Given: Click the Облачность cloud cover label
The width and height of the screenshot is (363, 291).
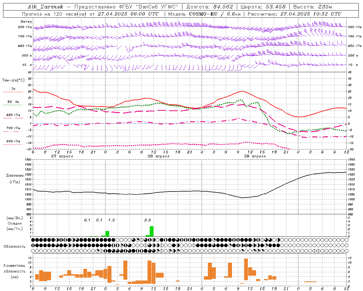Looking at the screenshot, I should tap(15, 246).
